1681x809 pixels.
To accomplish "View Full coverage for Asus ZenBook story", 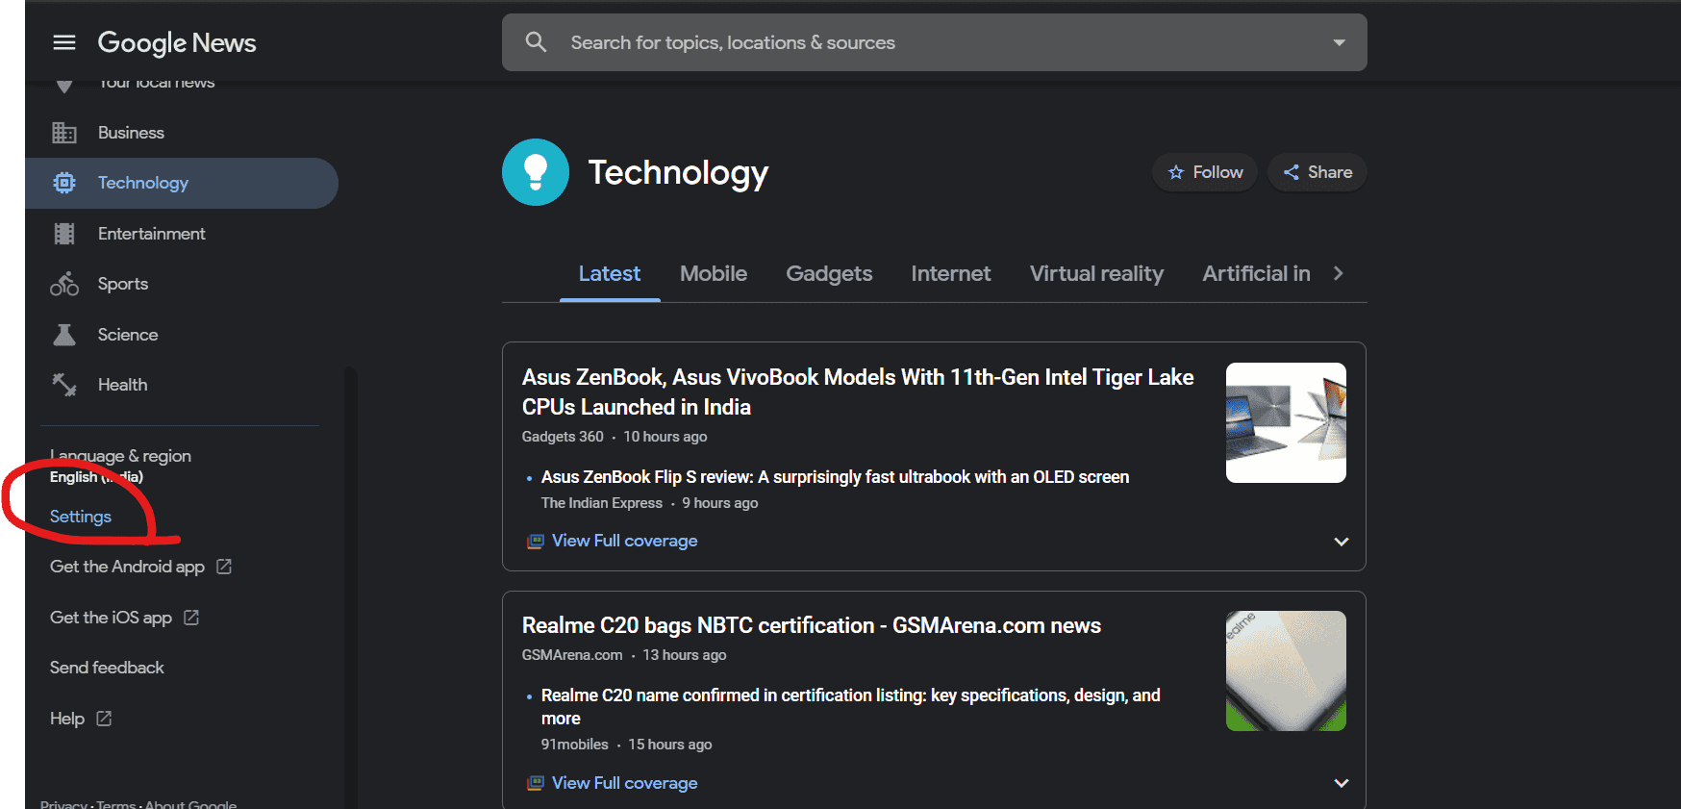I will coord(624,541).
